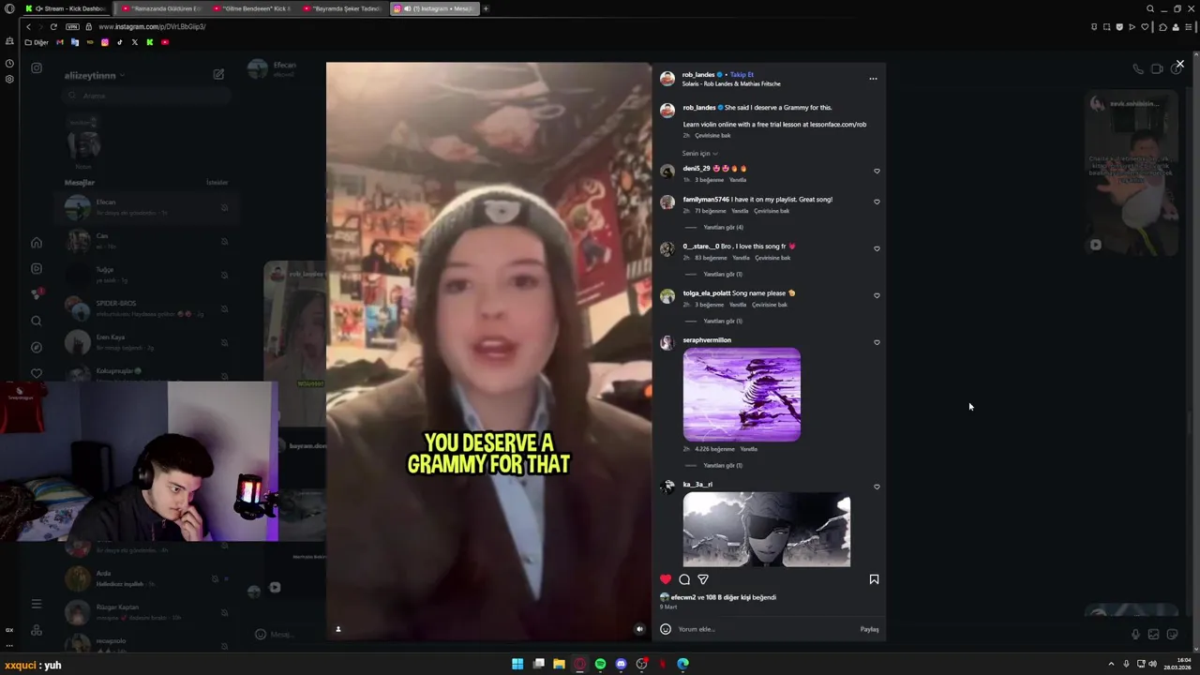Compose new message with pencil icon
The height and width of the screenshot is (675, 1200).
pyautogui.click(x=218, y=74)
